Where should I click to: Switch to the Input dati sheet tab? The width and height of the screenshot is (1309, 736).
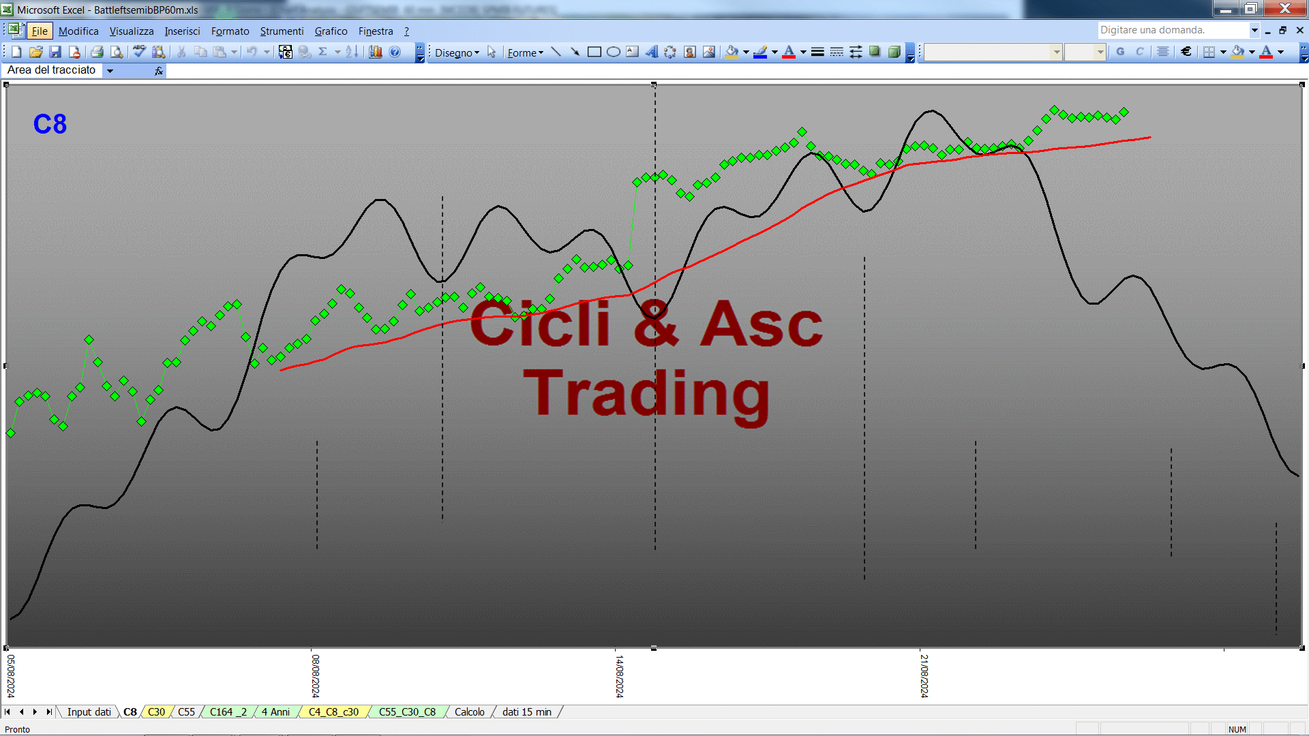(x=89, y=712)
